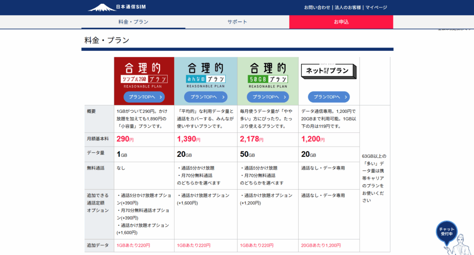The width and height of the screenshot is (474, 255).
Task: Click the 1GBがついて290円 overview text
Action: (x=142, y=119)
